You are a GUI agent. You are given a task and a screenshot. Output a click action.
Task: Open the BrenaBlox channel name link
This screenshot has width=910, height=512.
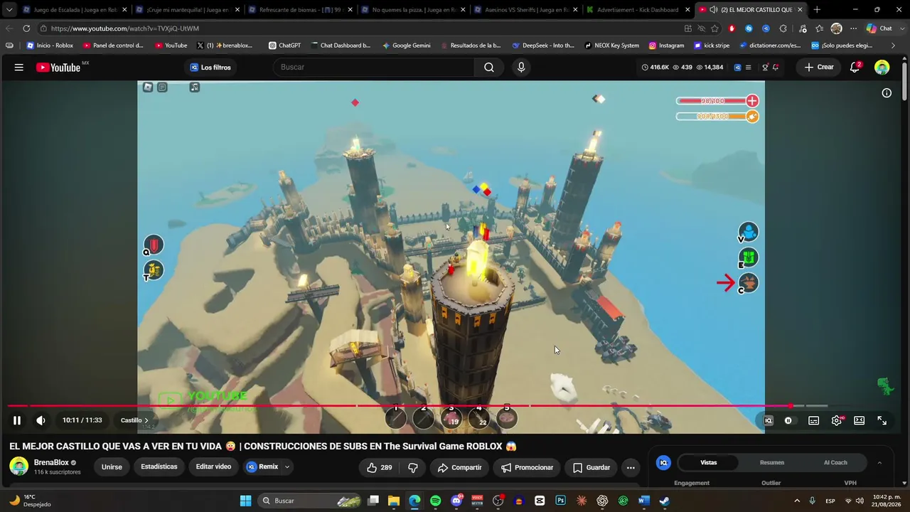click(51, 463)
